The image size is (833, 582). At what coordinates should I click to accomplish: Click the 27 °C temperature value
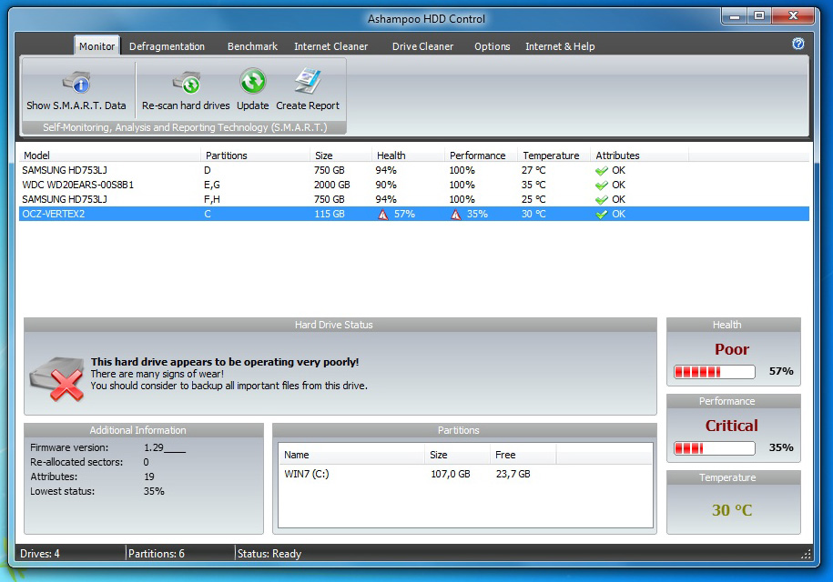click(533, 170)
